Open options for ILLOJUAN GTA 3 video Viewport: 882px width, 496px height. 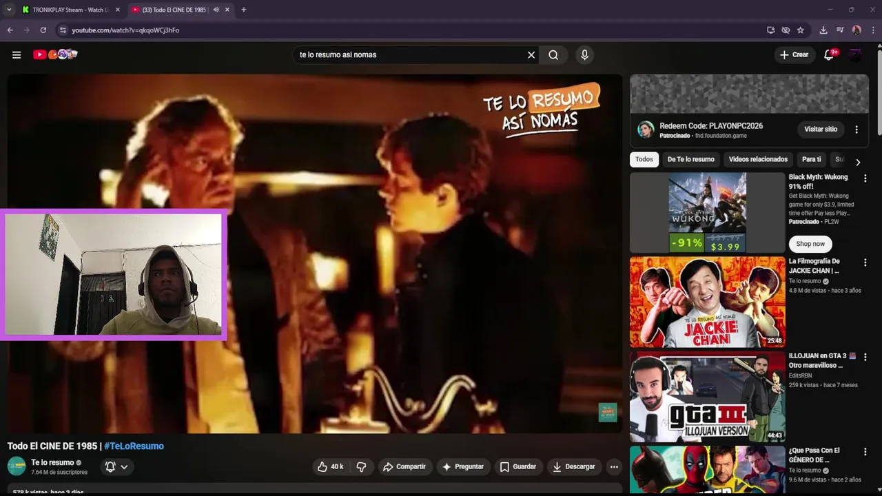[865, 357]
